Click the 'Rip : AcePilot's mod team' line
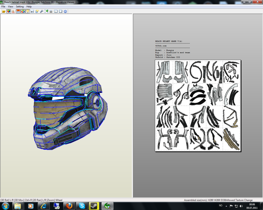 [x=172, y=53]
